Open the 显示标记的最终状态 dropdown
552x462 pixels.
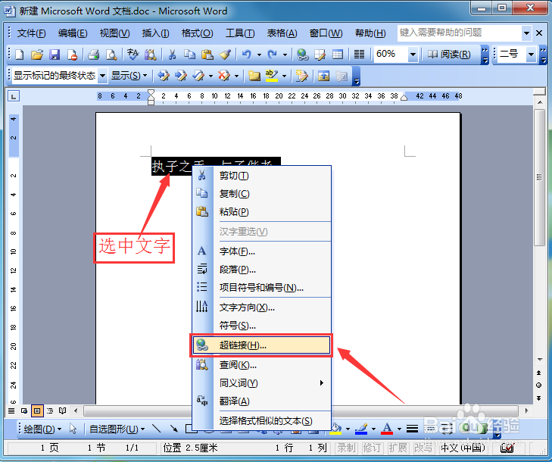[x=103, y=76]
